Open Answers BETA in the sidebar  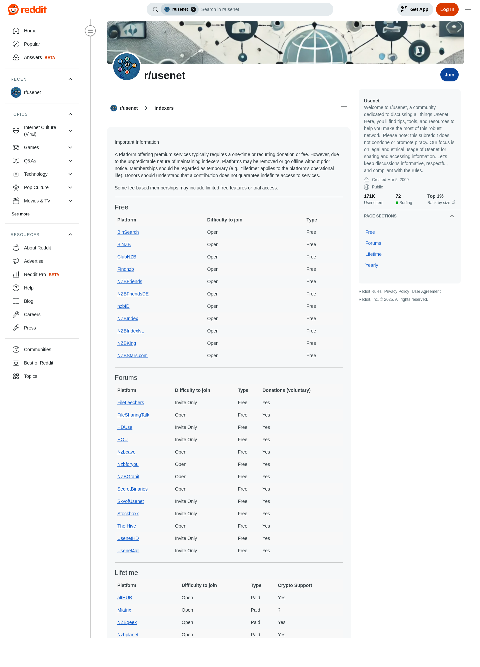pyautogui.click(x=42, y=57)
